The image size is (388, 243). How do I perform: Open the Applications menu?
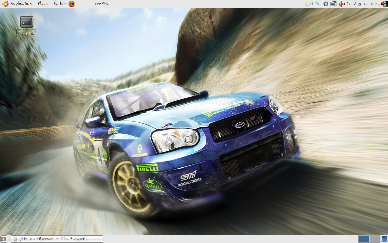coord(22,4)
